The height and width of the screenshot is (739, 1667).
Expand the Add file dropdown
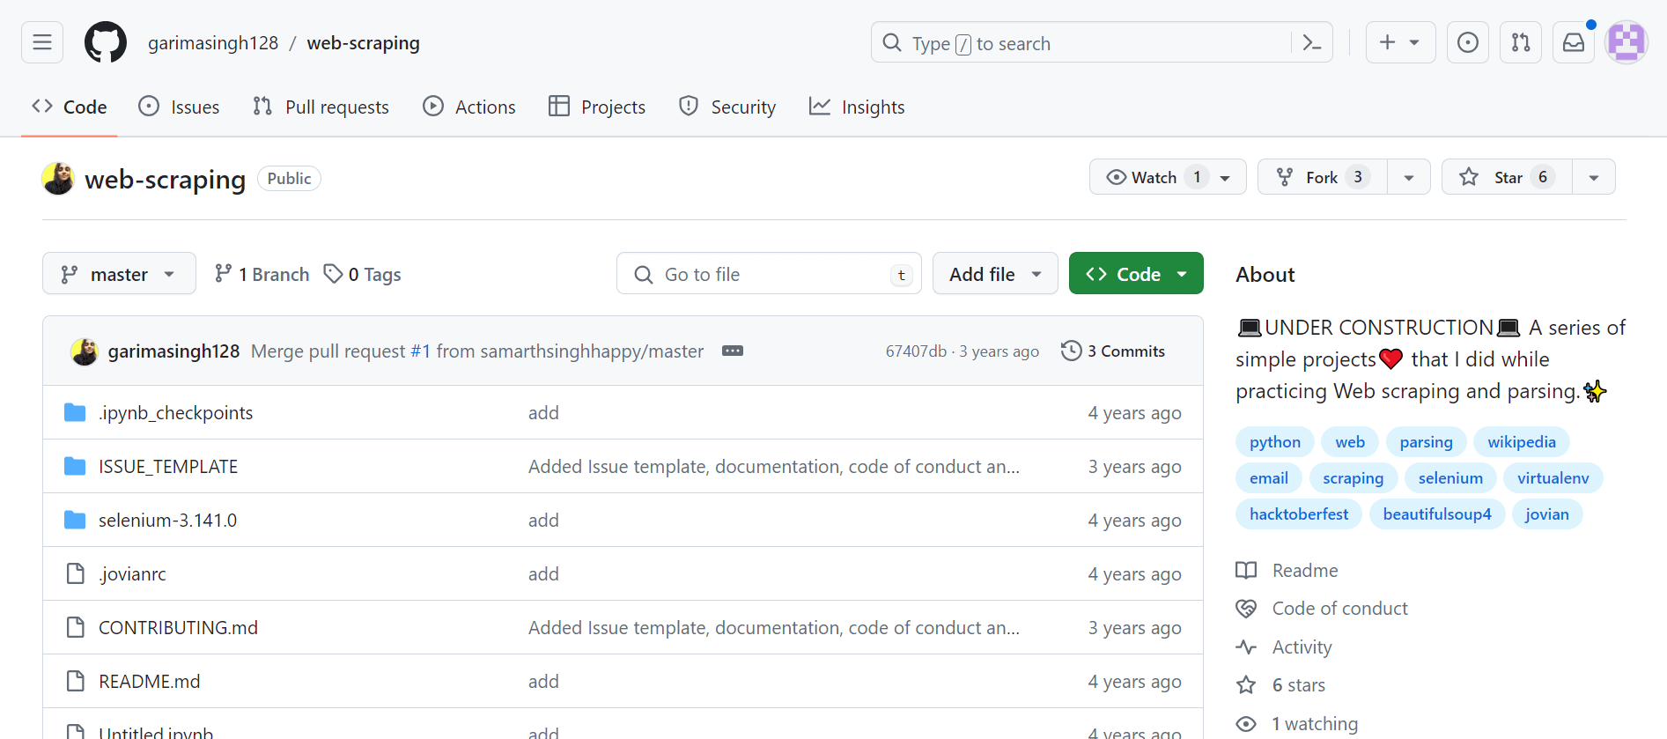(994, 274)
